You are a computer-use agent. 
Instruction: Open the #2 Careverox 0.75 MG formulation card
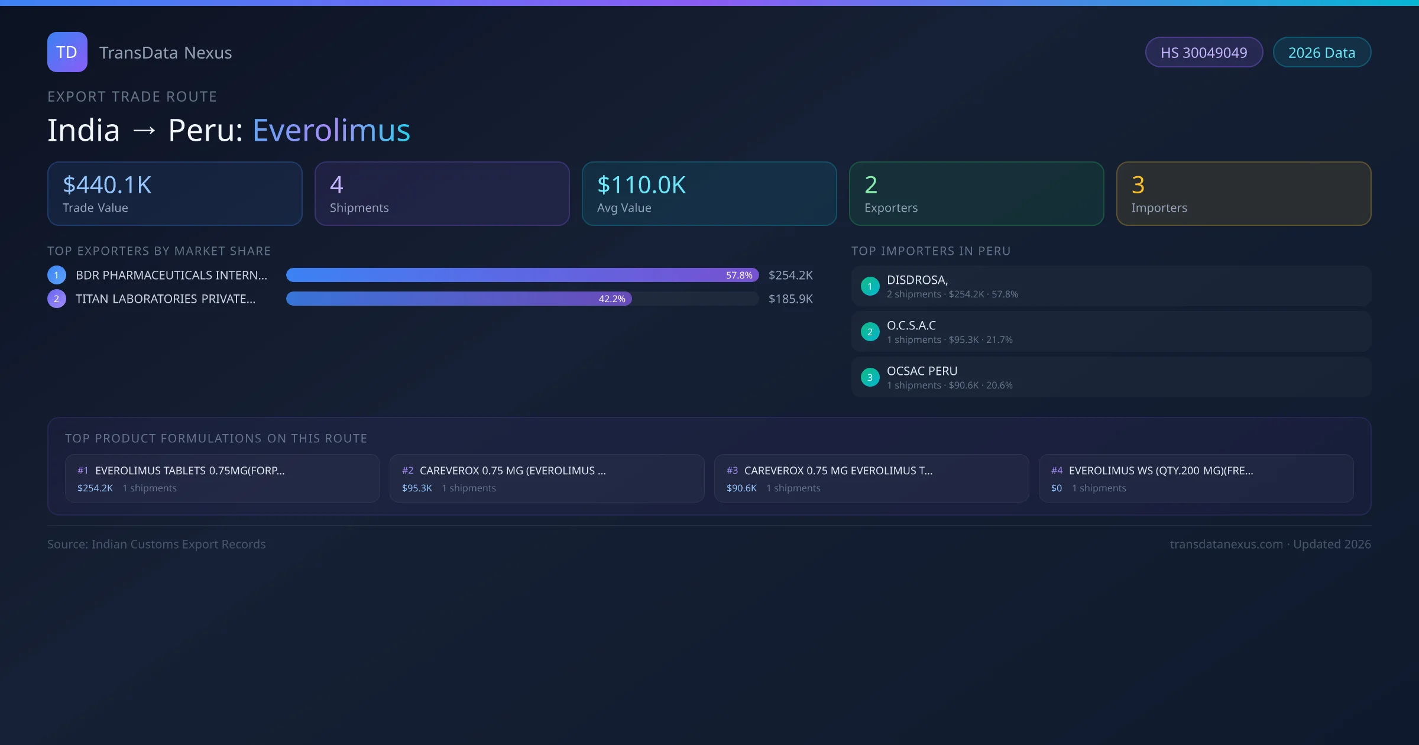tap(547, 478)
